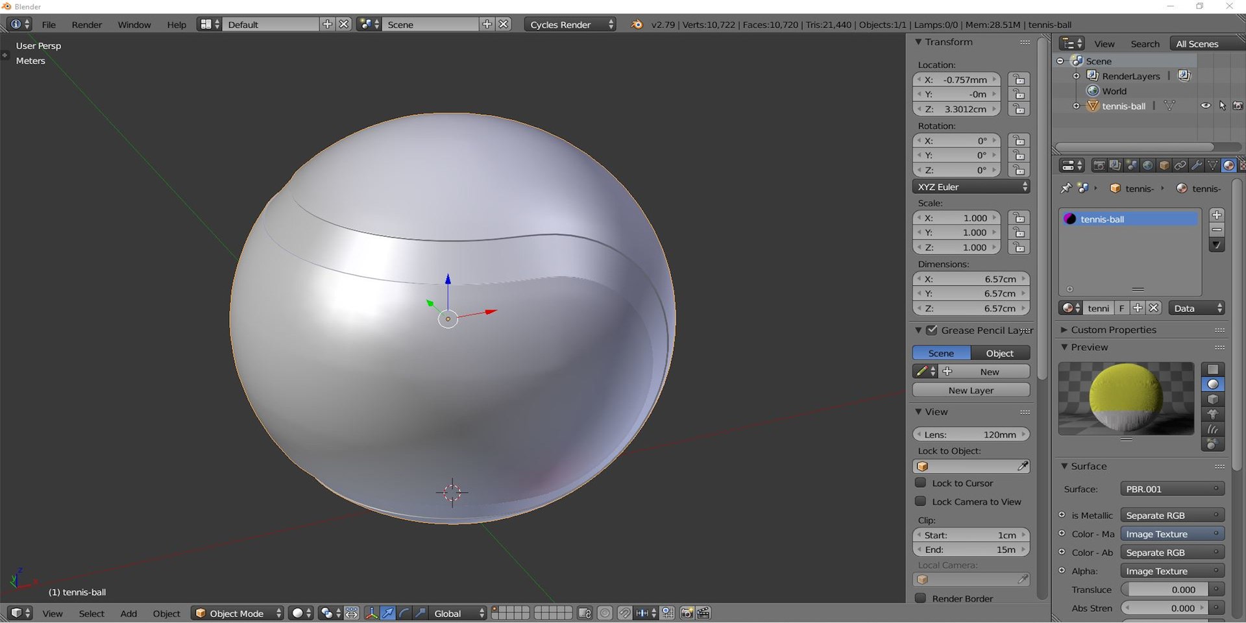Switch Grease Pencil source to Scene

tap(941, 353)
